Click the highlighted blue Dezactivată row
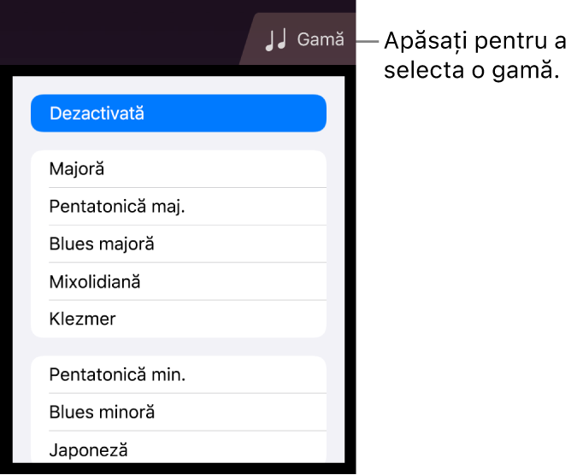This screenshot has height=475, width=571. (178, 113)
